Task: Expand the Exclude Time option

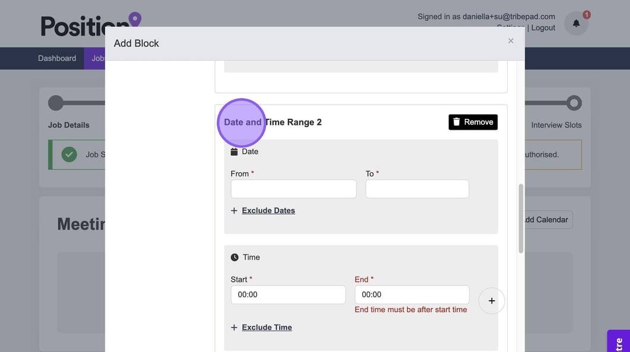Action: 267,328
